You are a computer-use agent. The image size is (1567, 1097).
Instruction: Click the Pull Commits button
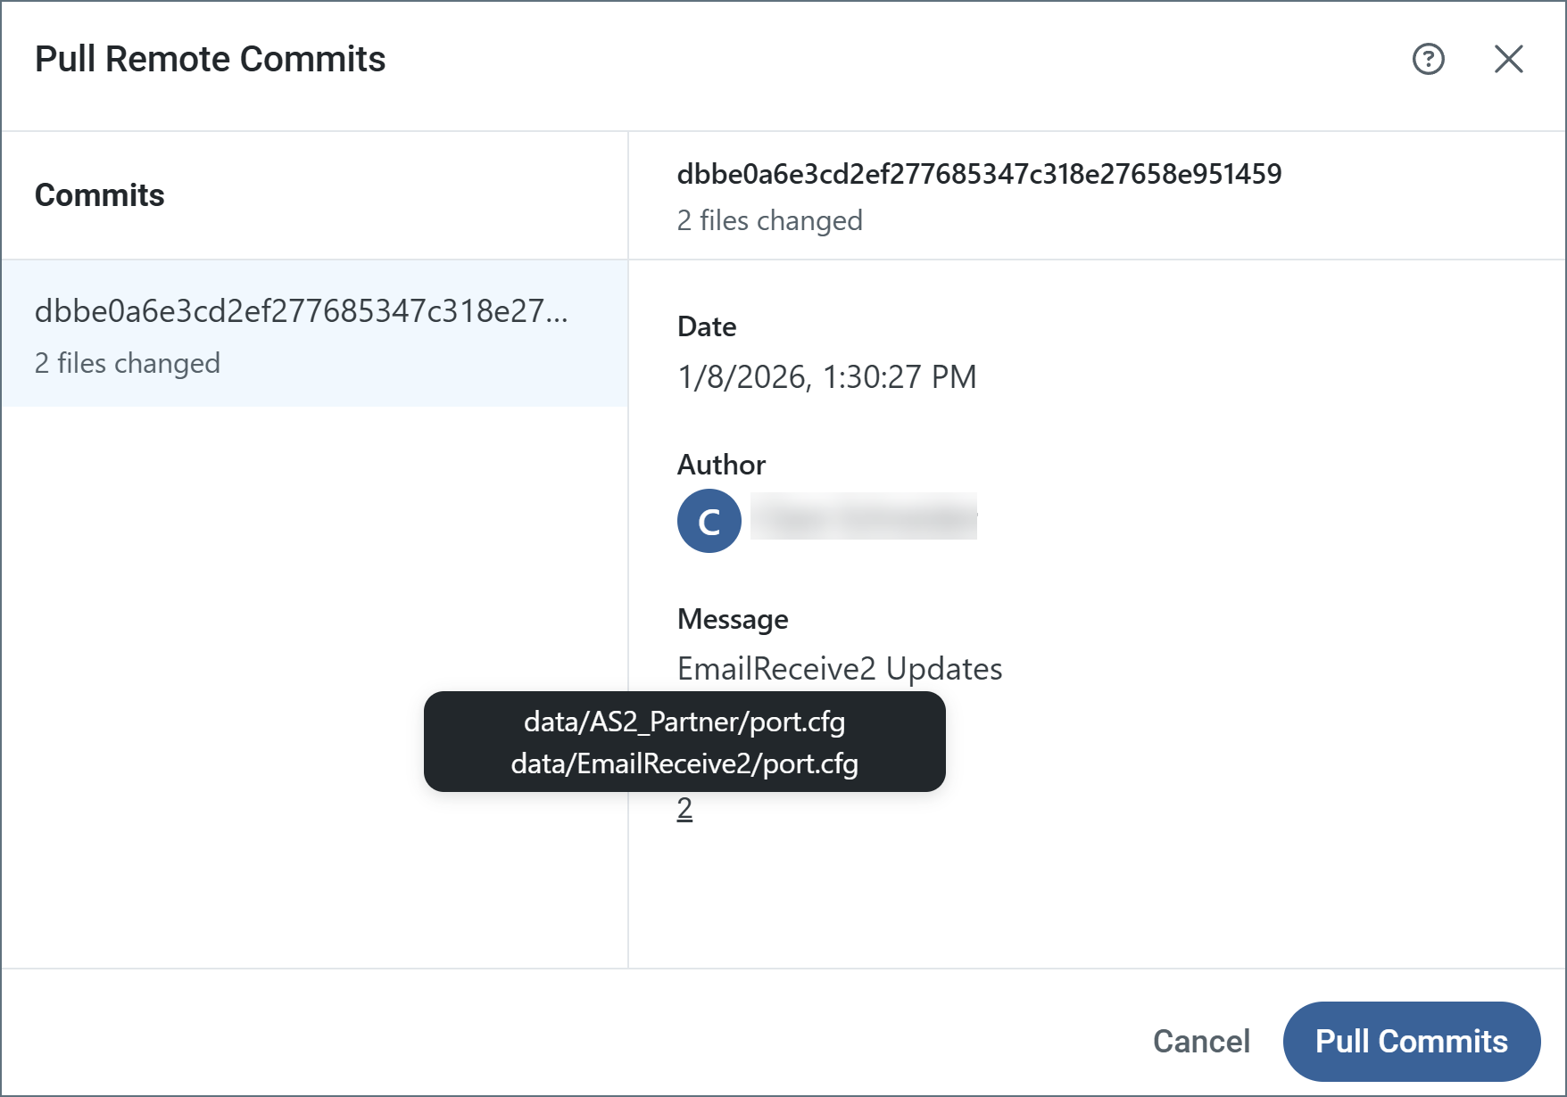pyautogui.click(x=1411, y=1041)
